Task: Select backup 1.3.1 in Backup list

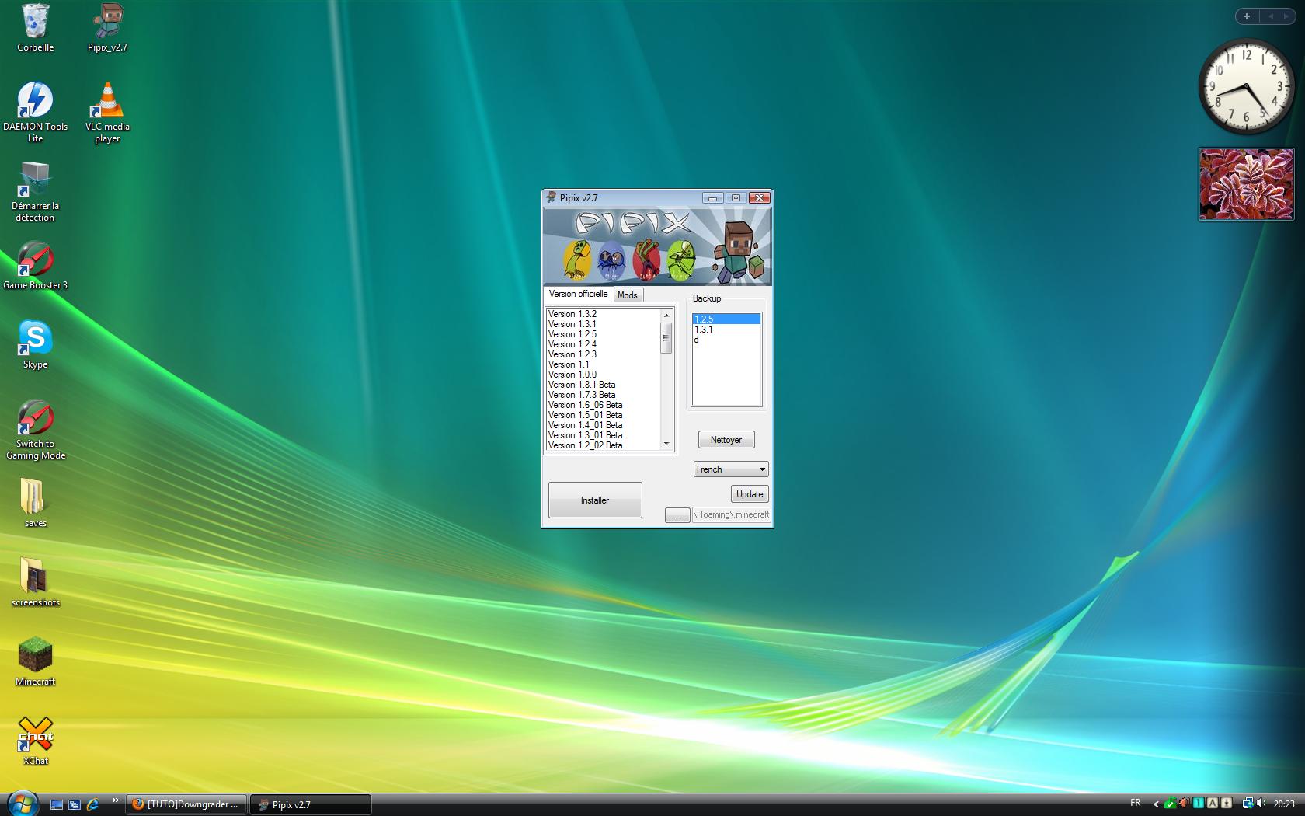Action: point(704,330)
